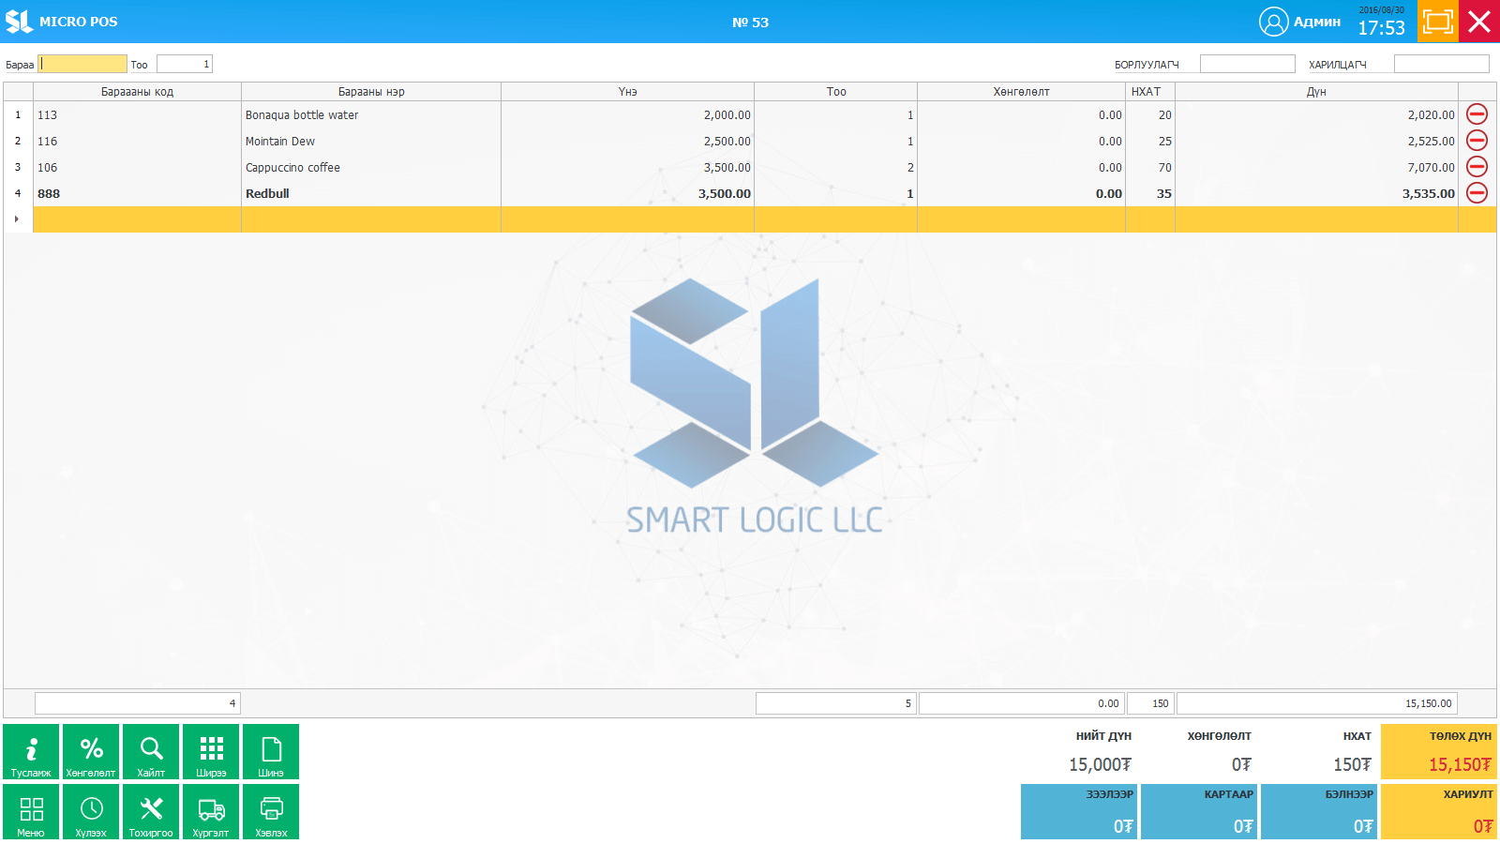Select the БЭЛНЭЭР cash payment tile
This screenshot has height=844, width=1500.
pyautogui.click(x=1319, y=811)
